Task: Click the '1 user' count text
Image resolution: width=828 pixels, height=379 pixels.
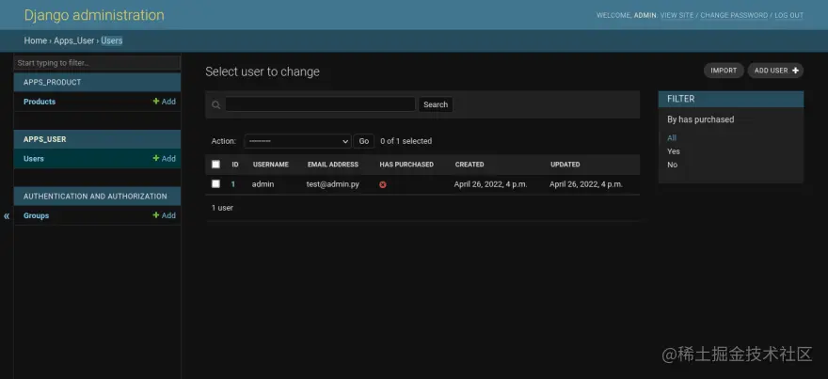Action: tap(222, 208)
